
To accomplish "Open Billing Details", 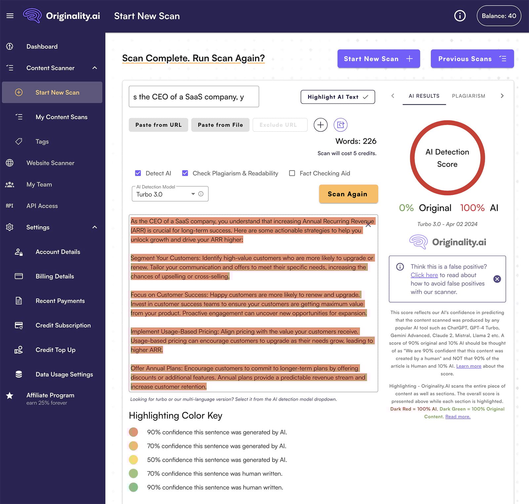I will [55, 276].
